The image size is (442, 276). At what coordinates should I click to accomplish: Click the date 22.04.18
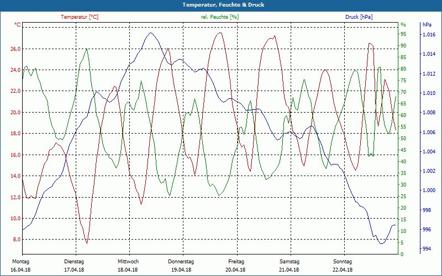click(x=343, y=270)
